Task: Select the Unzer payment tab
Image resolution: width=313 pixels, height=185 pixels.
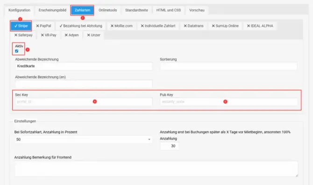Action: (93, 35)
